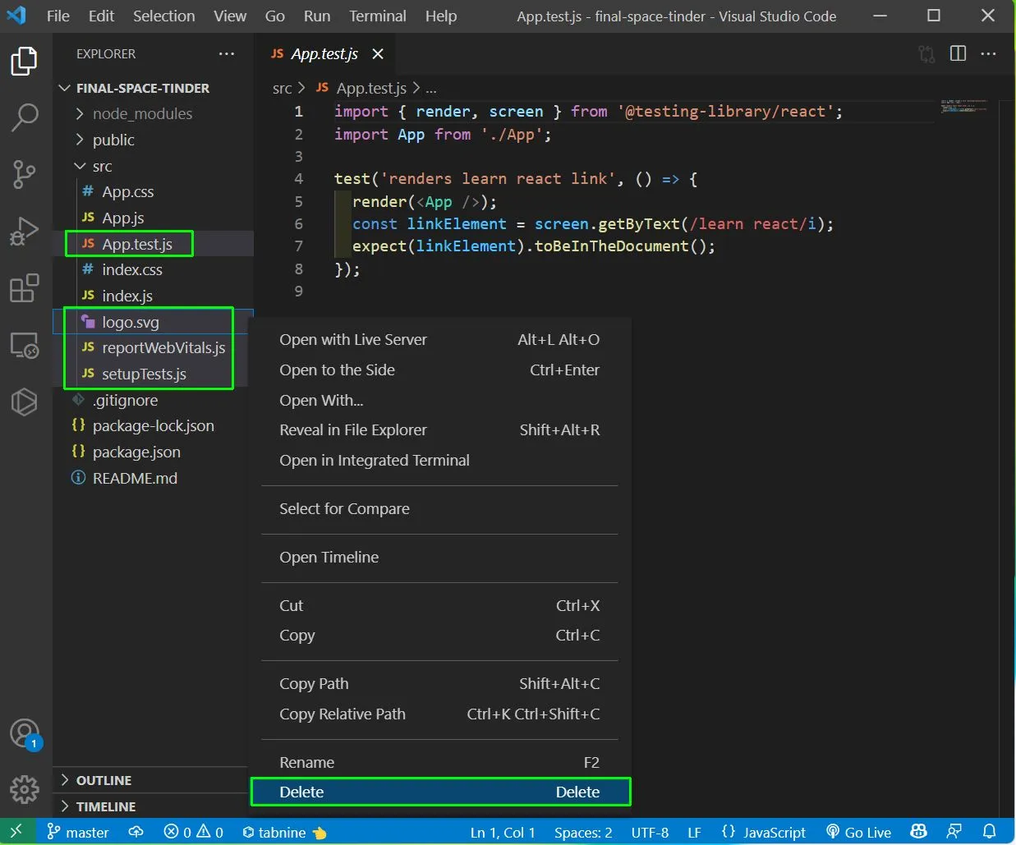The image size is (1016, 845).
Task: Open the Search view in activity bar
Action: [25, 117]
